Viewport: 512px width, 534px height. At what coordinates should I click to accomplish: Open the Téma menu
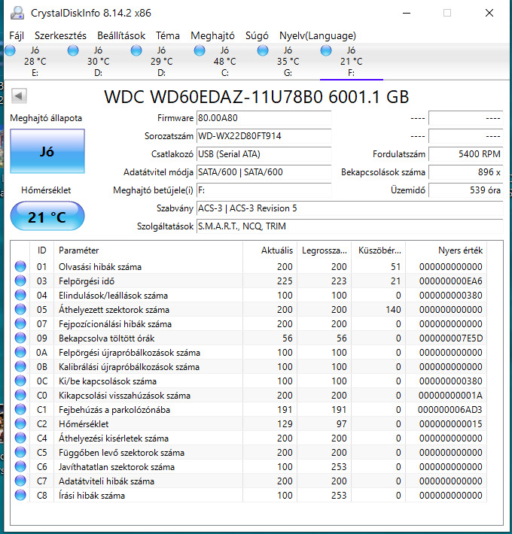(x=168, y=36)
